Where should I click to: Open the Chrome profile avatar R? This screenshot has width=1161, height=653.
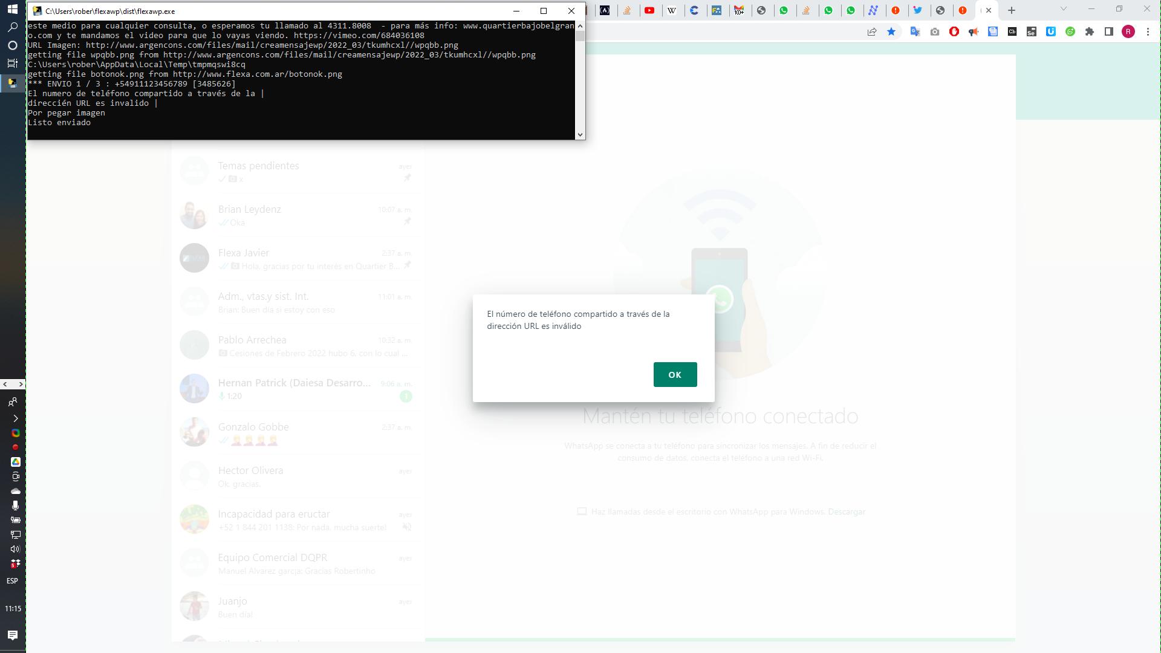(1128, 32)
